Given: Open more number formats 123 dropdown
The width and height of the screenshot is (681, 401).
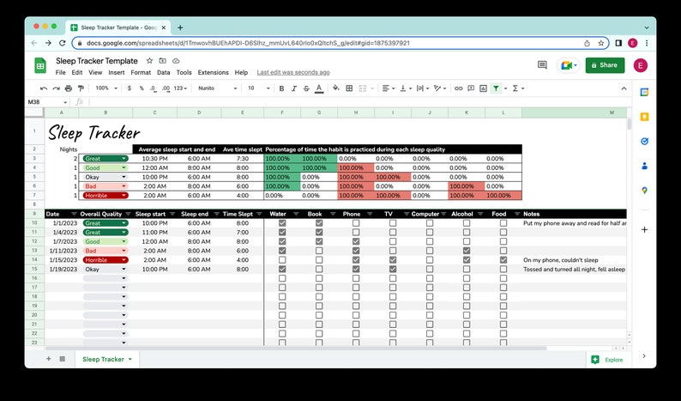Looking at the screenshot, I should tap(180, 88).
